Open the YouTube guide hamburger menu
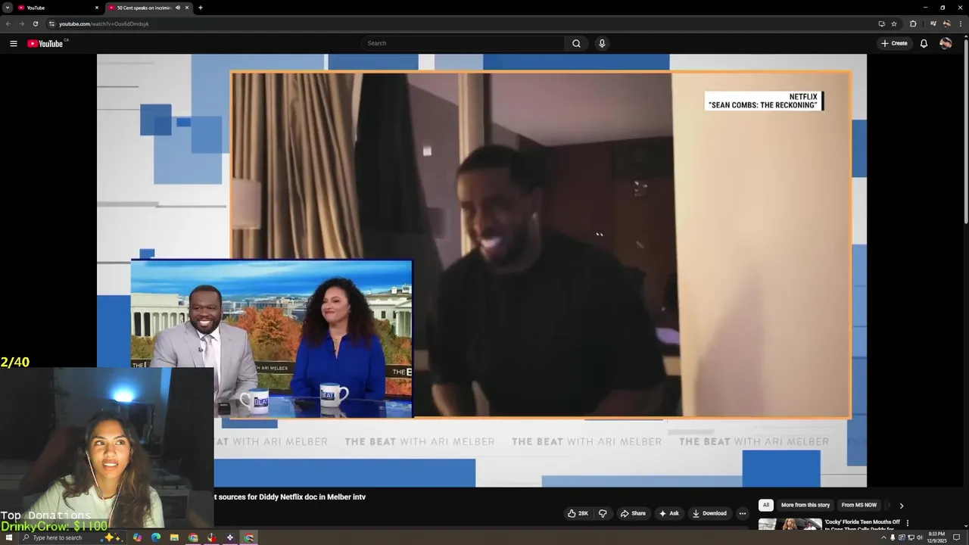This screenshot has height=545, width=969. pyautogui.click(x=13, y=43)
